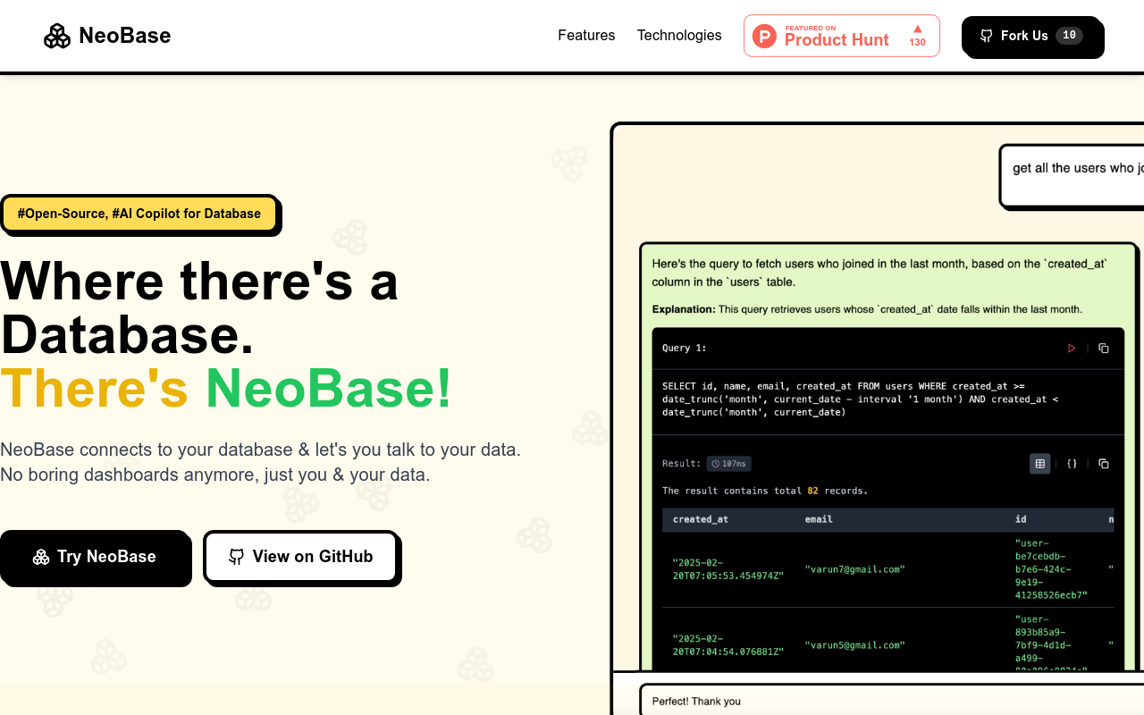
Task: Click the 2025-02-20T07:05:53 timestamp cell
Action: point(728,569)
